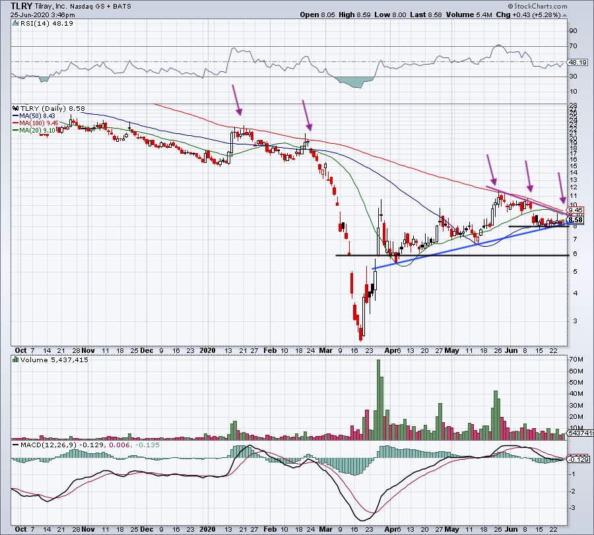Click the MACD black line legend marker

pyautogui.click(x=16, y=445)
